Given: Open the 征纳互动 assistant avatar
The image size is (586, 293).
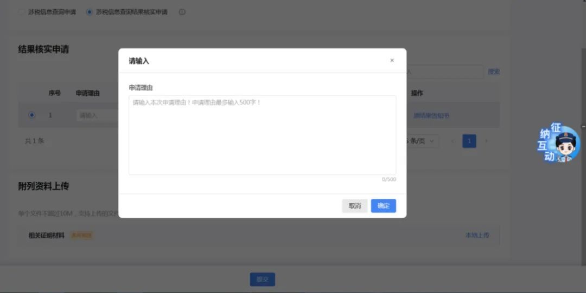Looking at the screenshot, I should pyautogui.click(x=559, y=144).
